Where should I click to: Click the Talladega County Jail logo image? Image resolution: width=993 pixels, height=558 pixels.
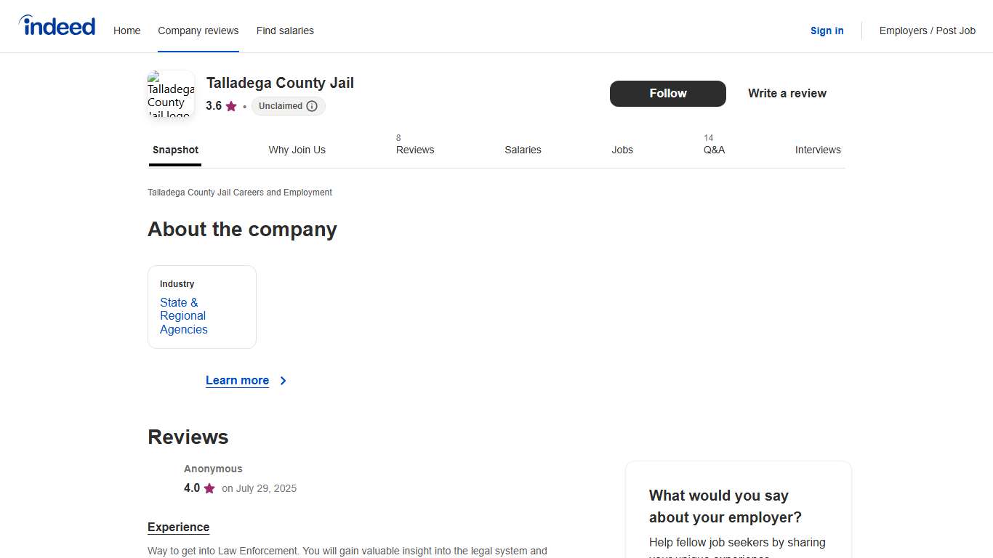point(171,94)
